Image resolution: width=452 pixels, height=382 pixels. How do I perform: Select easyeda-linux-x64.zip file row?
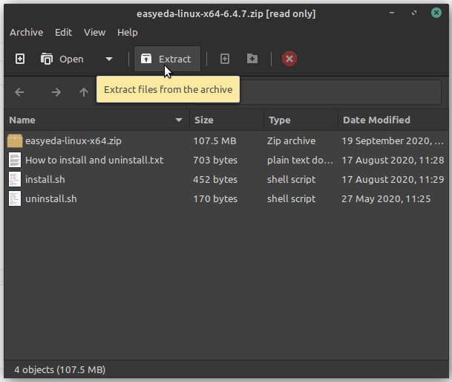pyautogui.click(x=226, y=141)
